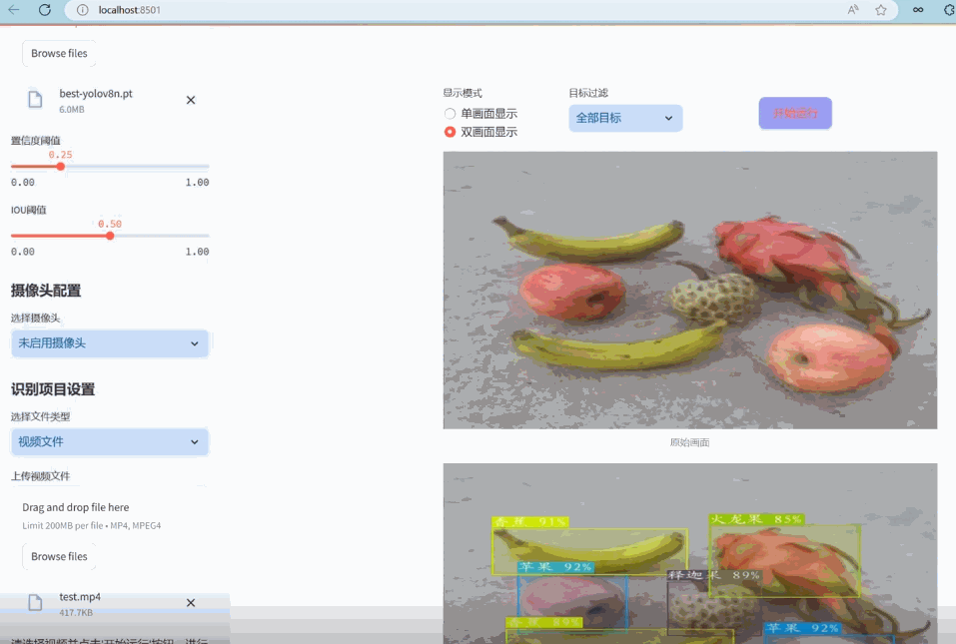Click the browser back arrow
The height and width of the screenshot is (644, 956).
[13, 10]
